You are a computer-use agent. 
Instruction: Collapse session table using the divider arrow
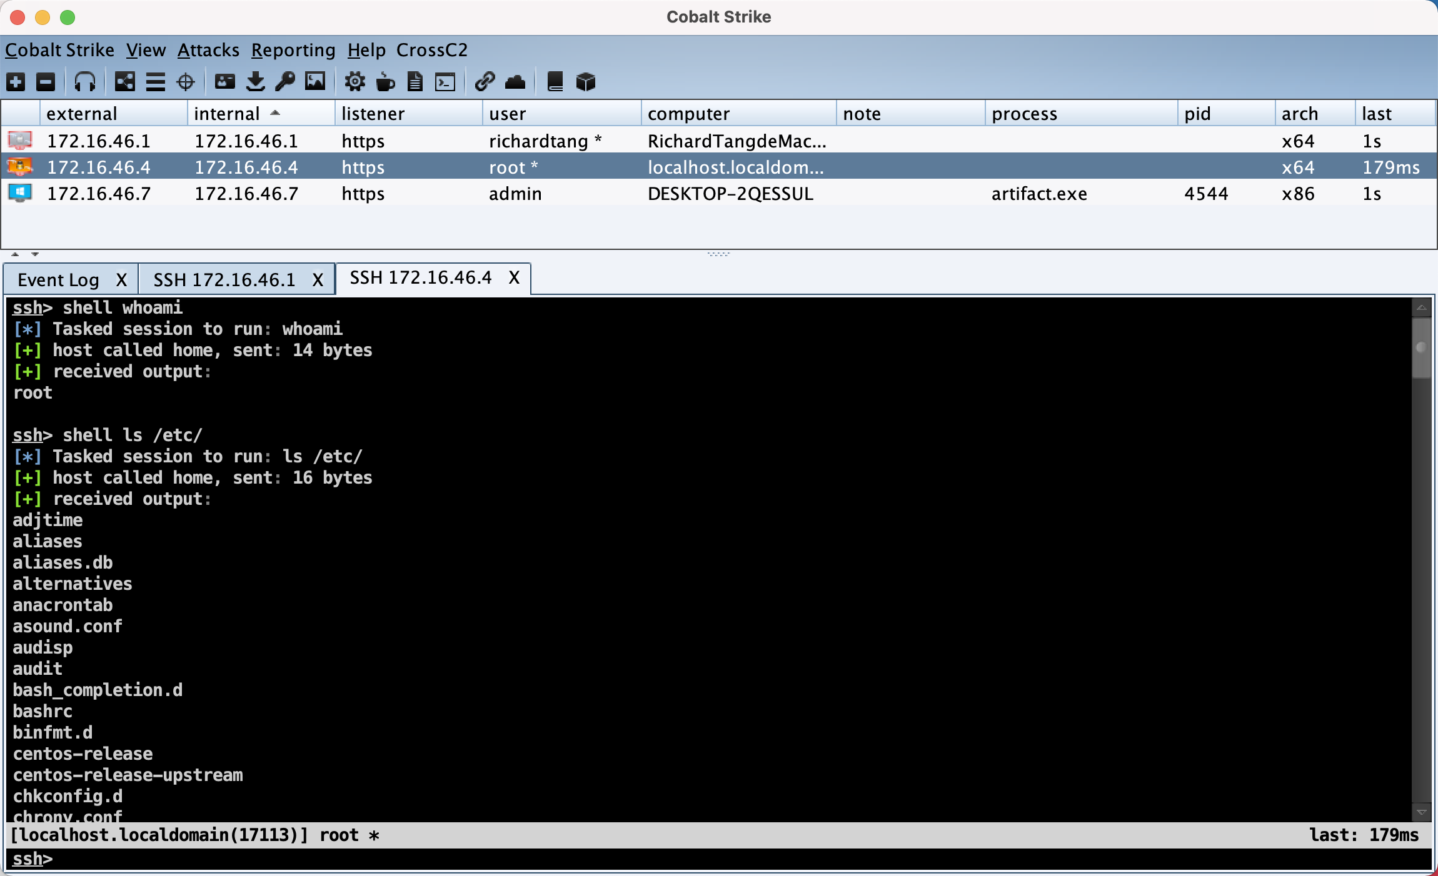(15, 254)
